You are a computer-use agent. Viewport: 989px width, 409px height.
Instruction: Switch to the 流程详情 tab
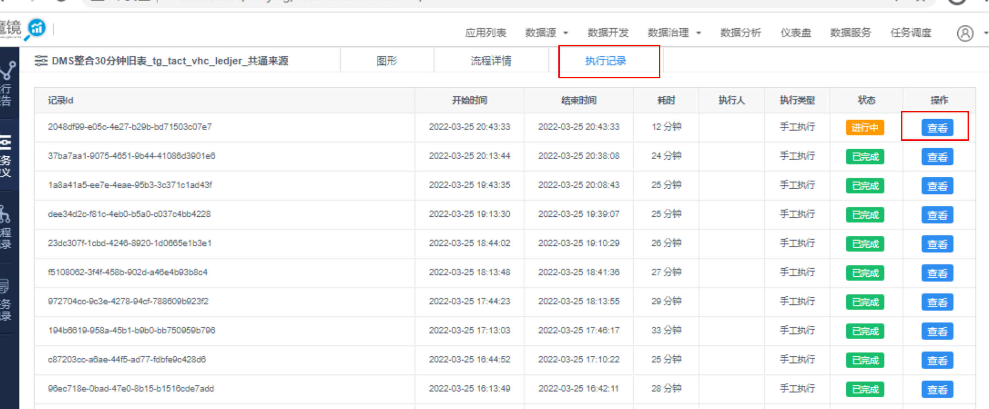(491, 61)
